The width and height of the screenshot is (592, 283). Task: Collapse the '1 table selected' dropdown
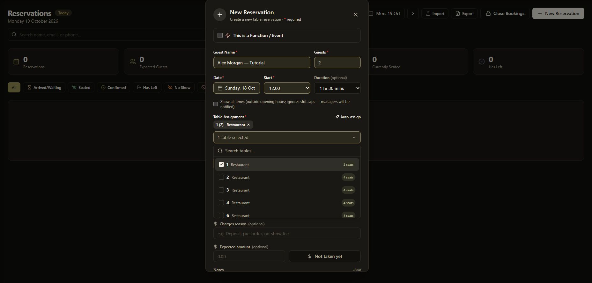(287, 137)
